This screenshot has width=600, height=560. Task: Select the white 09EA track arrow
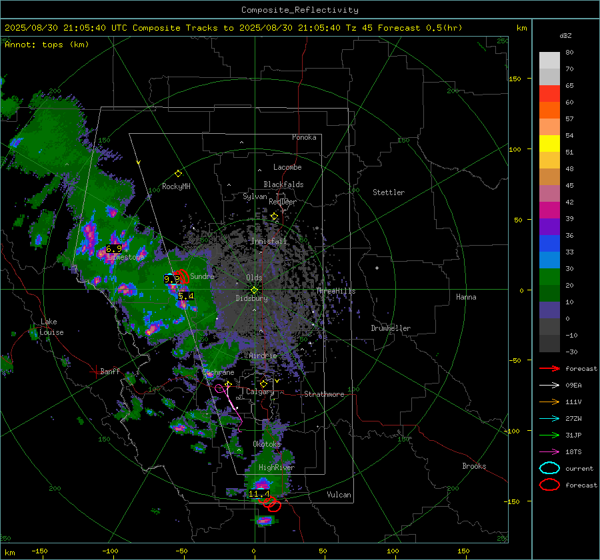[x=549, y=386]
